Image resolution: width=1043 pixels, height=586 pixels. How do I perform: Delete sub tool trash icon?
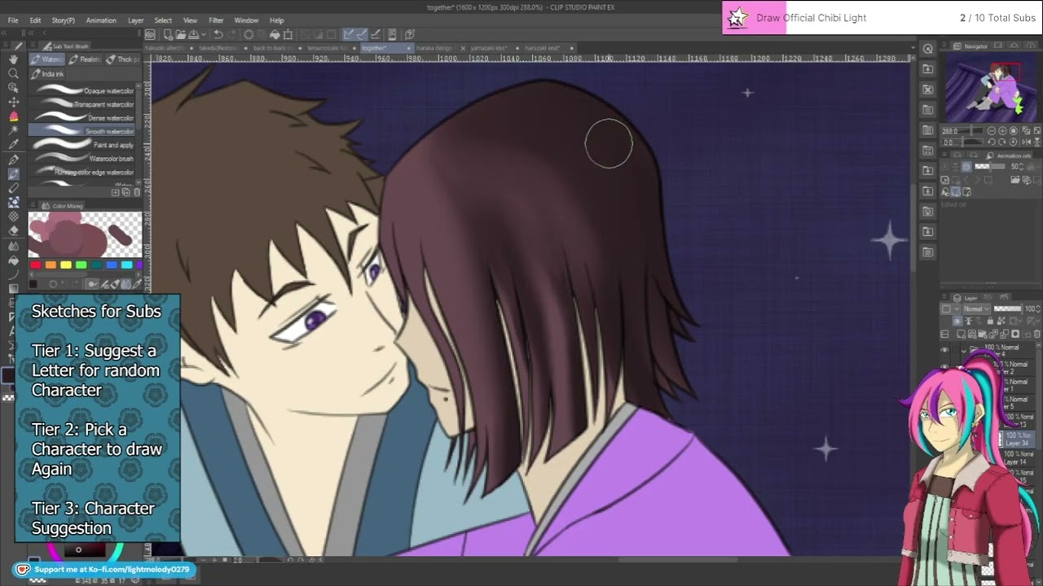coord(137,192)
